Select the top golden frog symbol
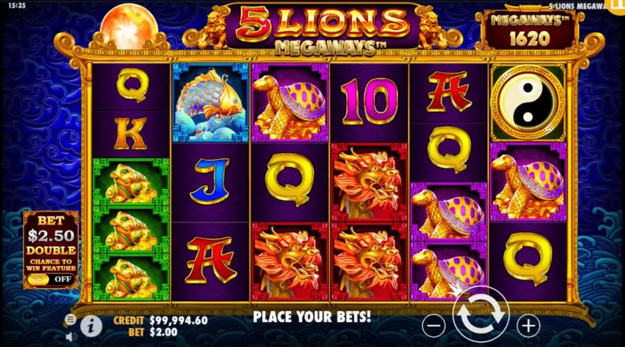The height and width of the screenshot is (347, 625). 130,182
